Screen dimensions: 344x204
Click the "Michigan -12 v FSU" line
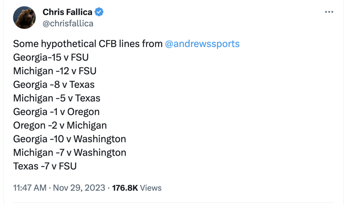pos(55,71)
